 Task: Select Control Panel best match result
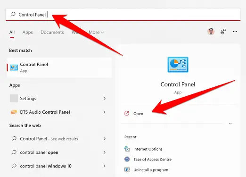pos(59,67)
